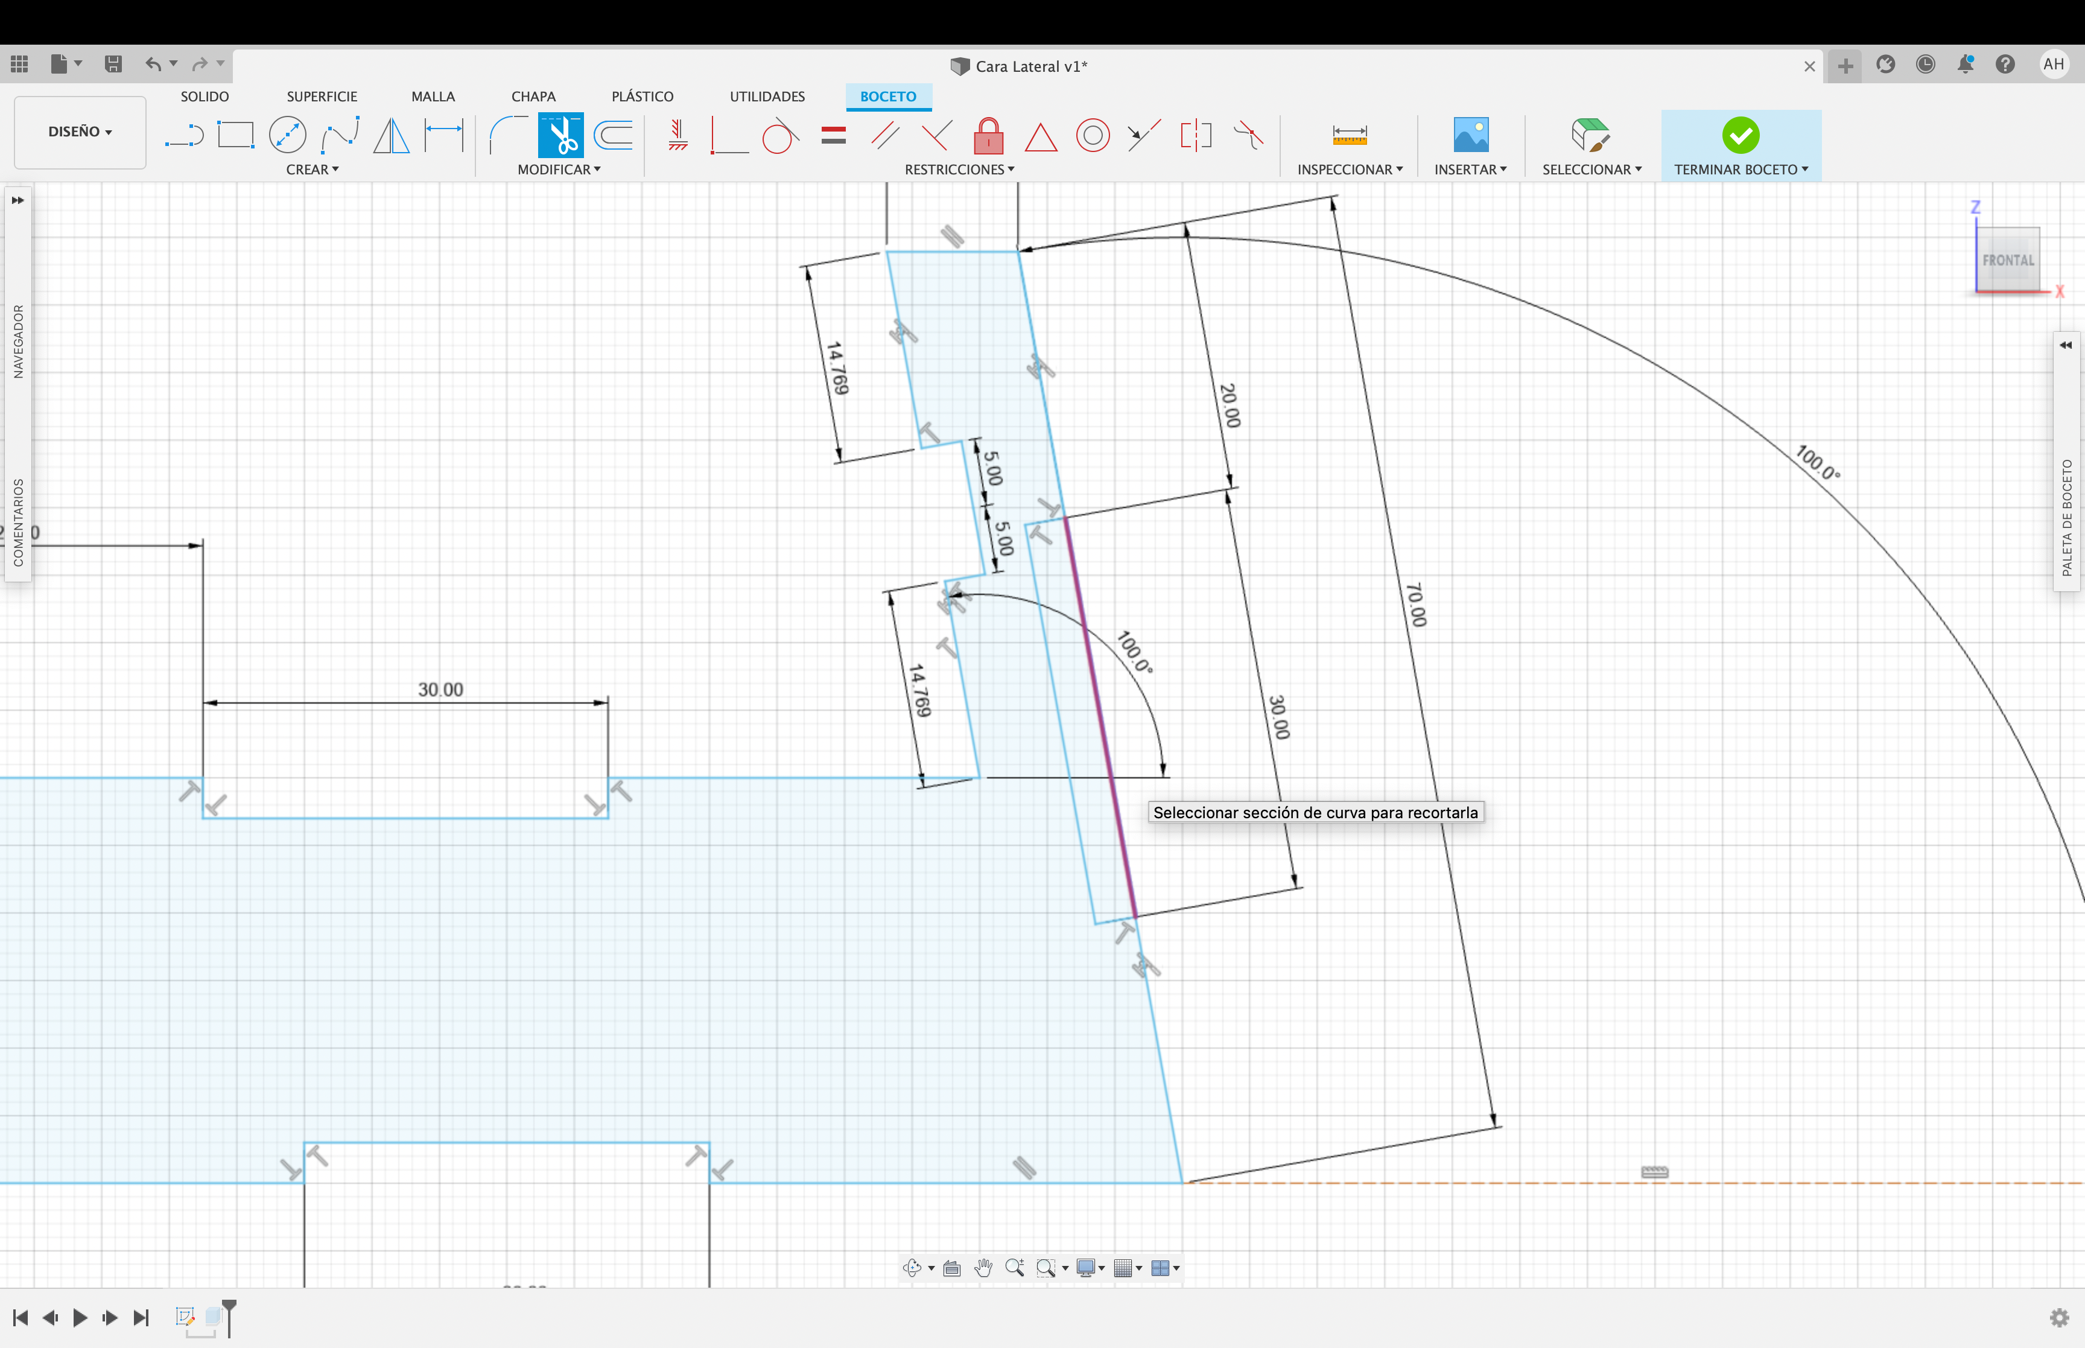Expand the CREAR dropdown menu
2085x1348 pixels.
[310, 169]
